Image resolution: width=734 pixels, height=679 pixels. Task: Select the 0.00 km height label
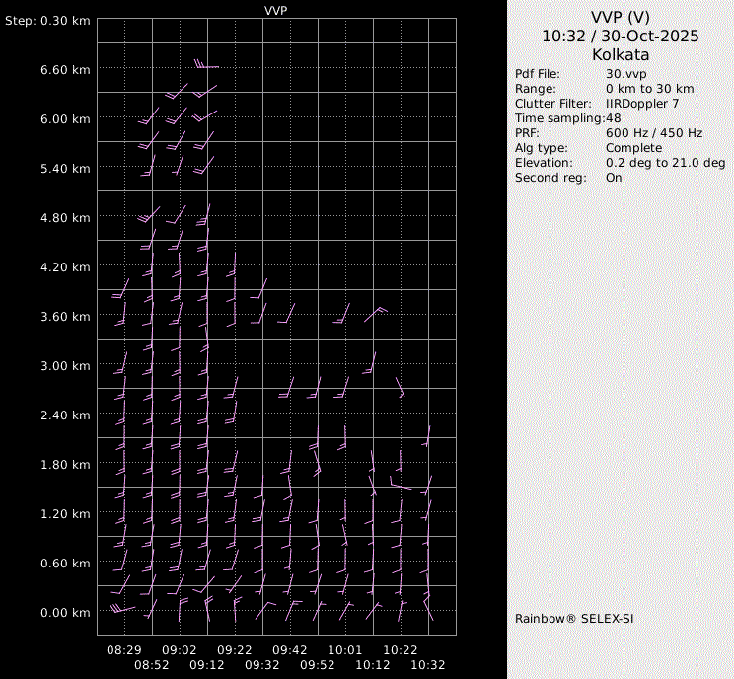(65, 612)
